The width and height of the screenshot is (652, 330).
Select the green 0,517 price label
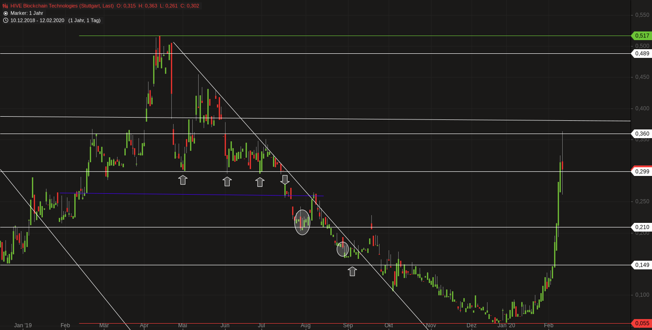pos(642,36)
